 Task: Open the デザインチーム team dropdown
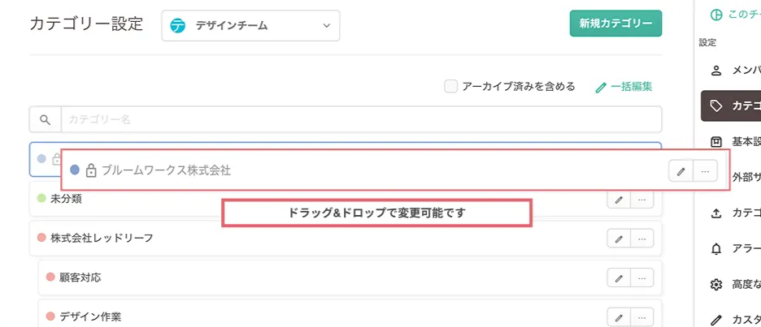pos(250,26)
